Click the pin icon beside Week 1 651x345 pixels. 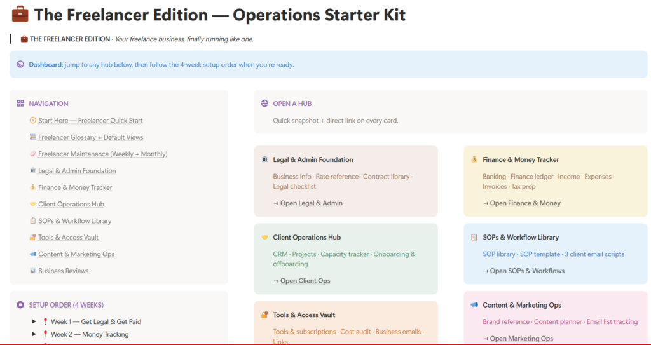45,321
